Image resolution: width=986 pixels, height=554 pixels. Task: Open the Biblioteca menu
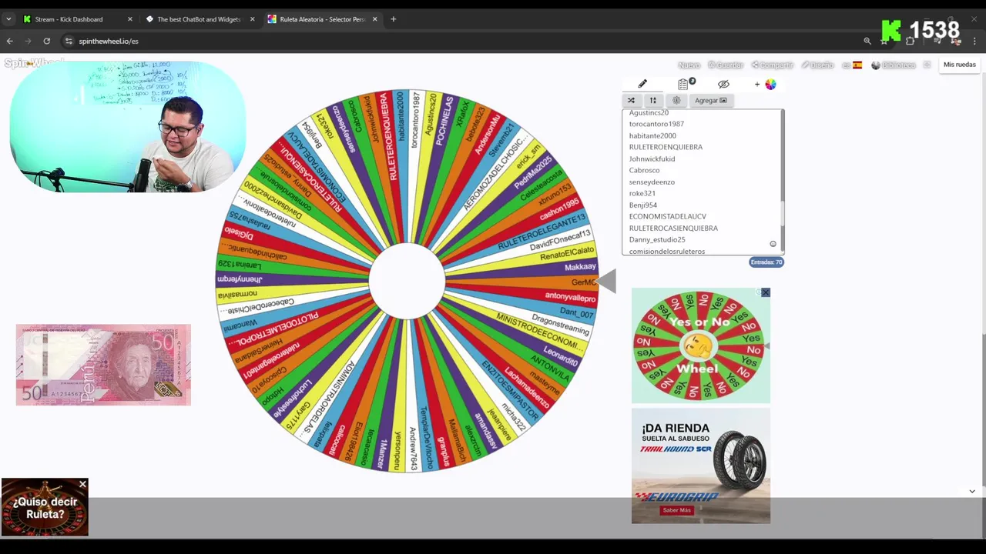(x=895, y=65)
